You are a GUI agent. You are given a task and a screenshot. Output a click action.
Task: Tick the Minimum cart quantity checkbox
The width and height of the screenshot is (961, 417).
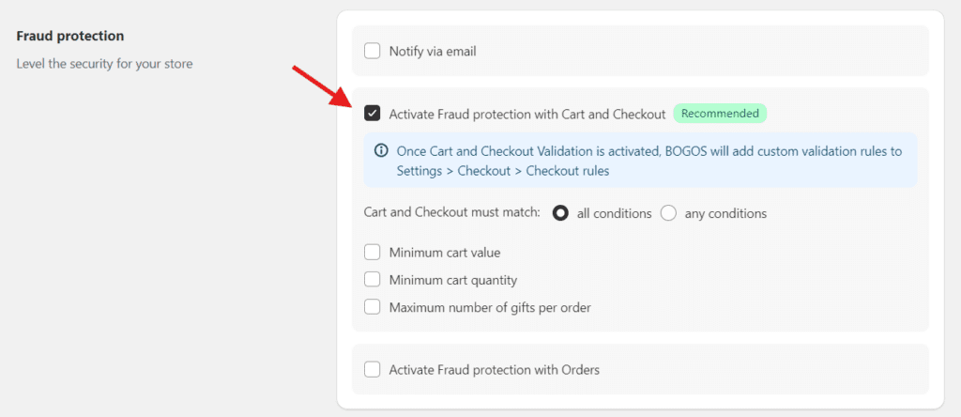(x=373, y=279)
